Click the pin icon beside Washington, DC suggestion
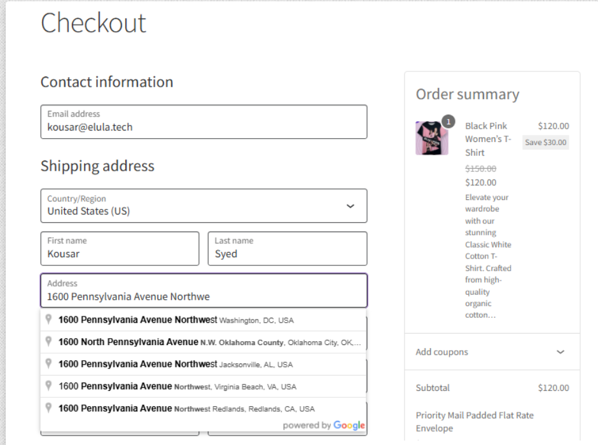The image size is (598, 445). [48, 319]
